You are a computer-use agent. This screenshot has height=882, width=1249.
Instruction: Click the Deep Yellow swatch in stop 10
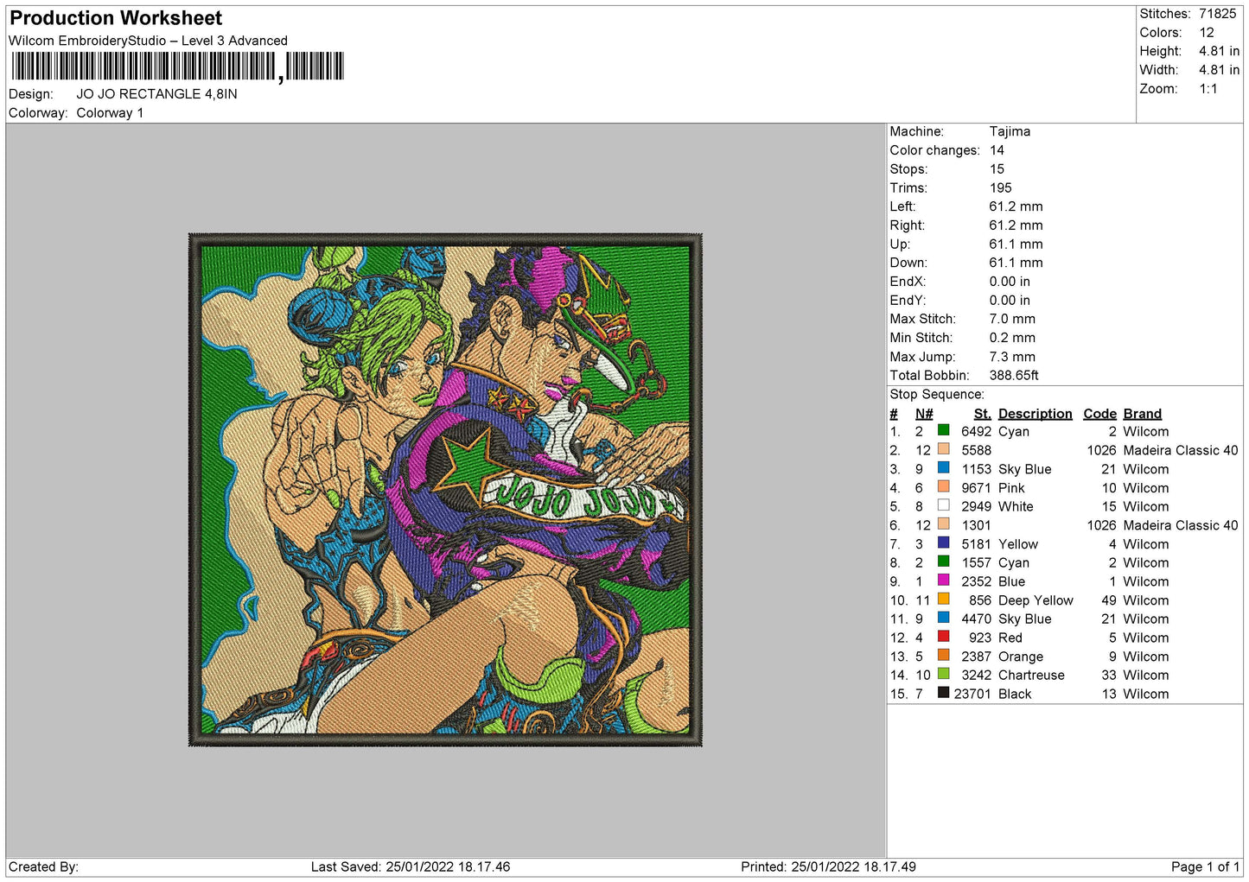click(943, 600)
